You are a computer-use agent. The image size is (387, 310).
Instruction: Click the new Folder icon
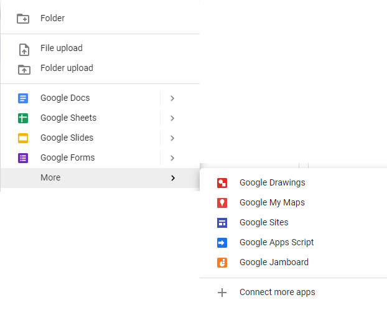[x=23, y=19]
